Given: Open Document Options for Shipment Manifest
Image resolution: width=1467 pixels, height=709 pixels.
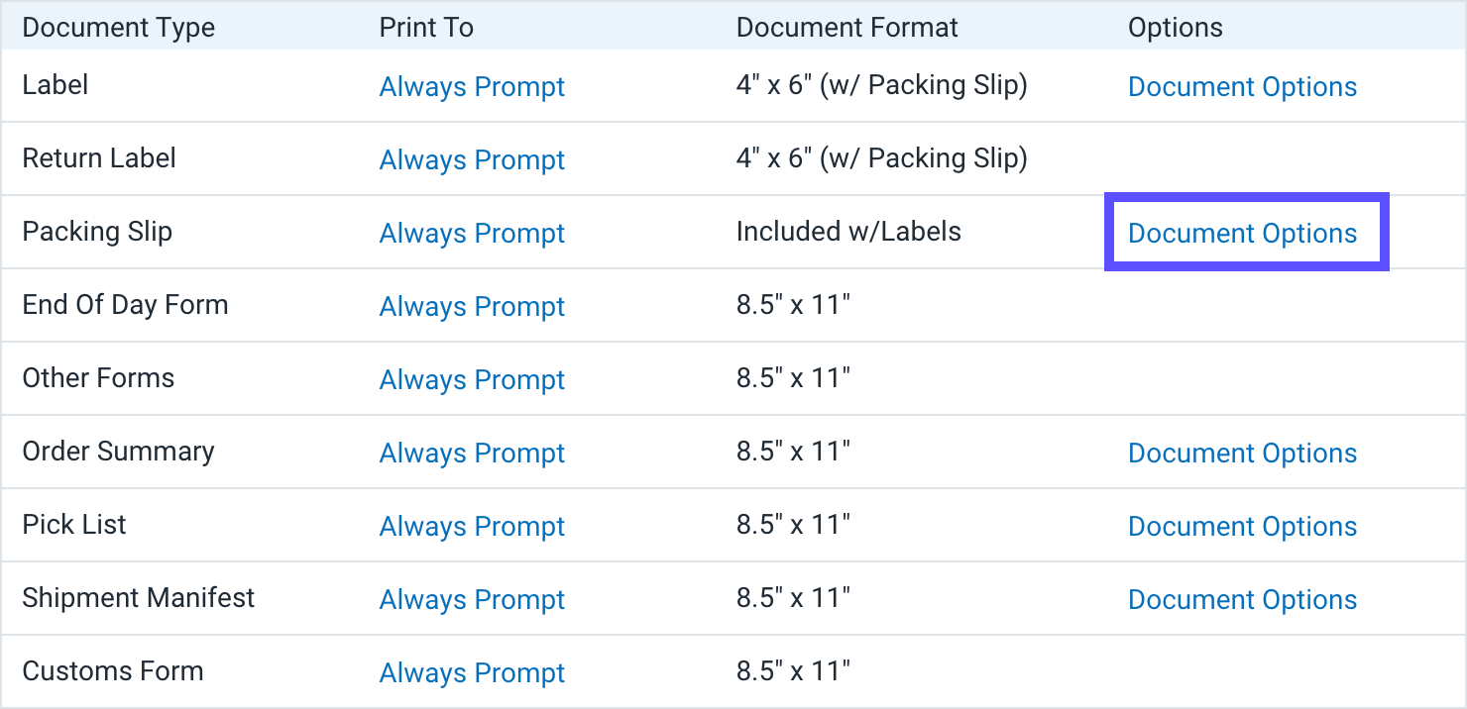Looking at the screenshot, I should pos(1243,599).
